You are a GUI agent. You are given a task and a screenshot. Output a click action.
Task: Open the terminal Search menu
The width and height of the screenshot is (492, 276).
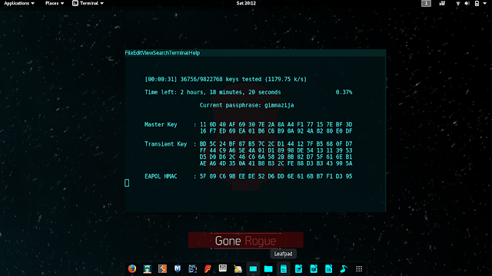[161, 53]
